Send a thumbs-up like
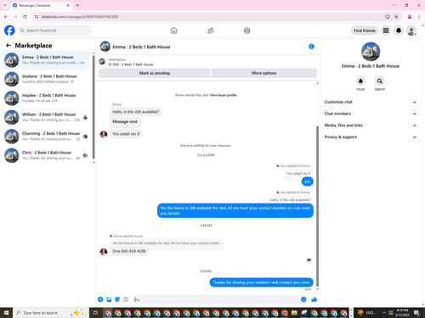The image size is (425, 318). pyautogui.click(x=314, y=299)
